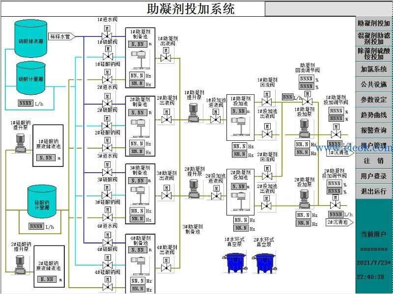Click the 1#助凝剂投加泵 pump
The height and width of the screenshot is (294, 393).
tap(304, 129)
